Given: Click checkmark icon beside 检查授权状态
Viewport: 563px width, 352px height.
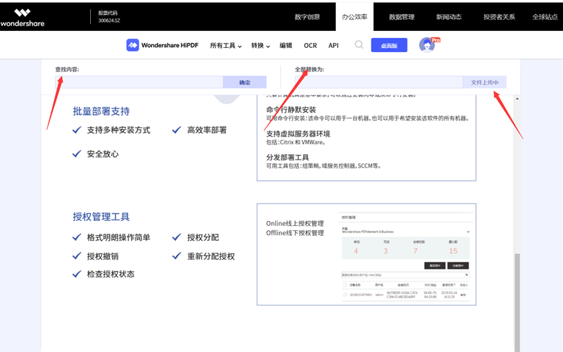Looking at the screenshot, I should pyautogui.click(x=77, y=275).
